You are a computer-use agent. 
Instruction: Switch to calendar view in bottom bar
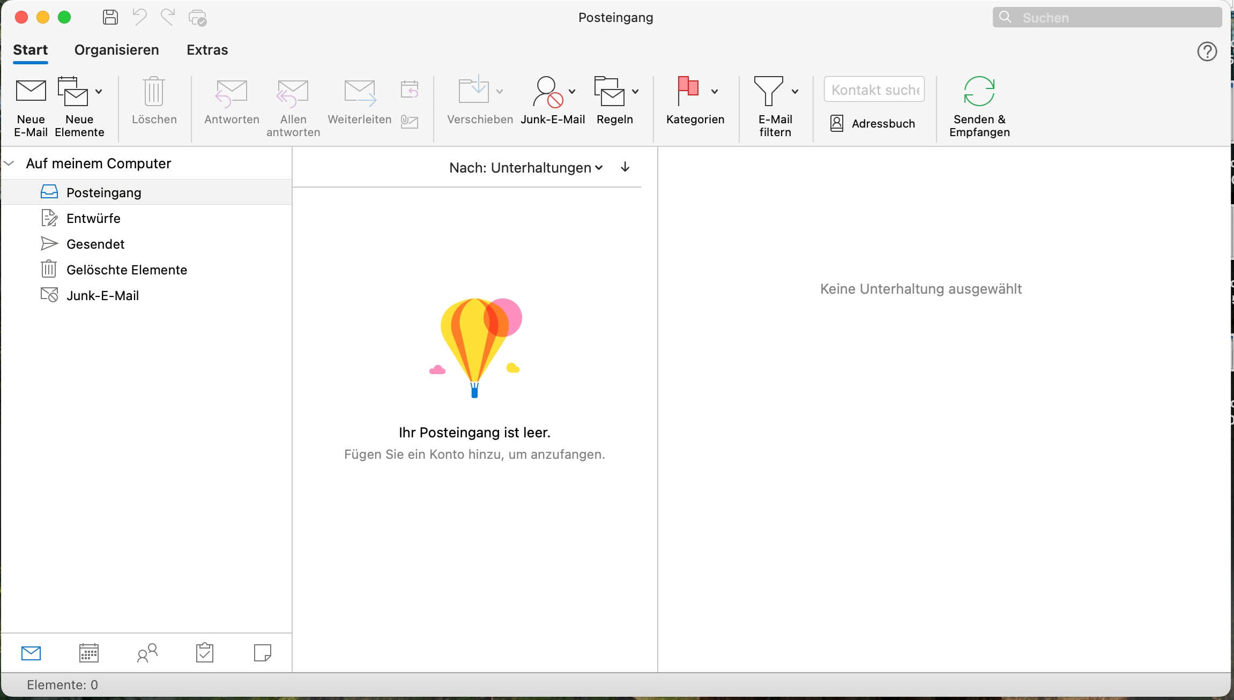point(89,653)
